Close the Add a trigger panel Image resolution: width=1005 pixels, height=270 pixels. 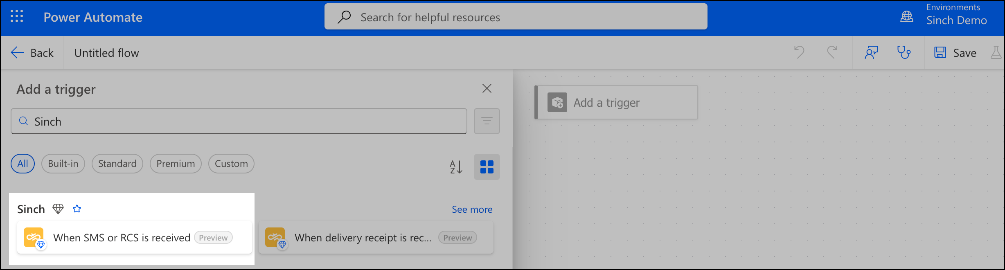[487, 88]
